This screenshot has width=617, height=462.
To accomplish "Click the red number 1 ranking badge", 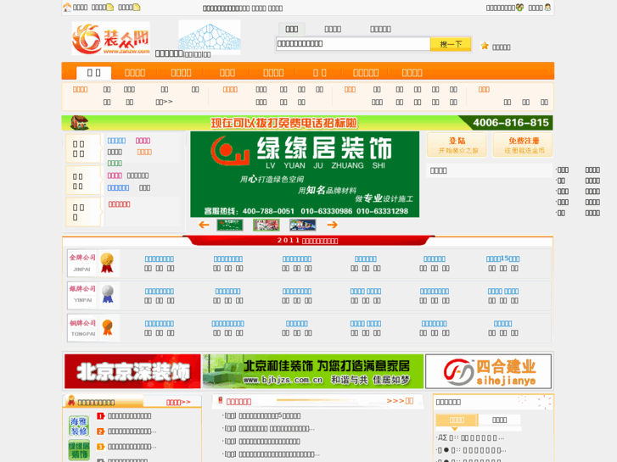I will click(100, 416).
